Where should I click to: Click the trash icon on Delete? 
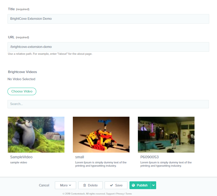pos(85,185)
